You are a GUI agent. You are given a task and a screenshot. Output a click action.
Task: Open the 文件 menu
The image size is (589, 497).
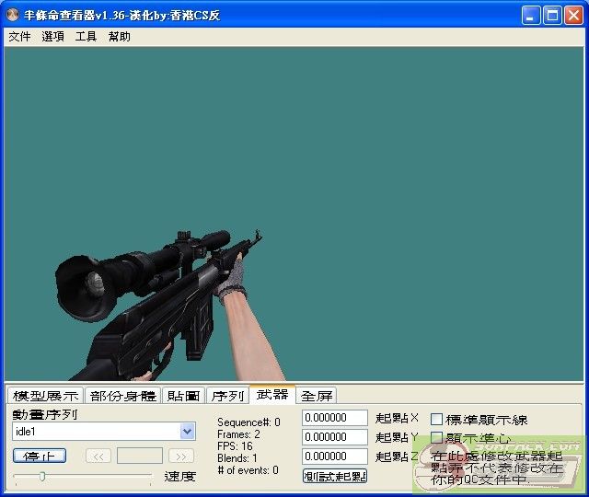(x=19, y=37)
